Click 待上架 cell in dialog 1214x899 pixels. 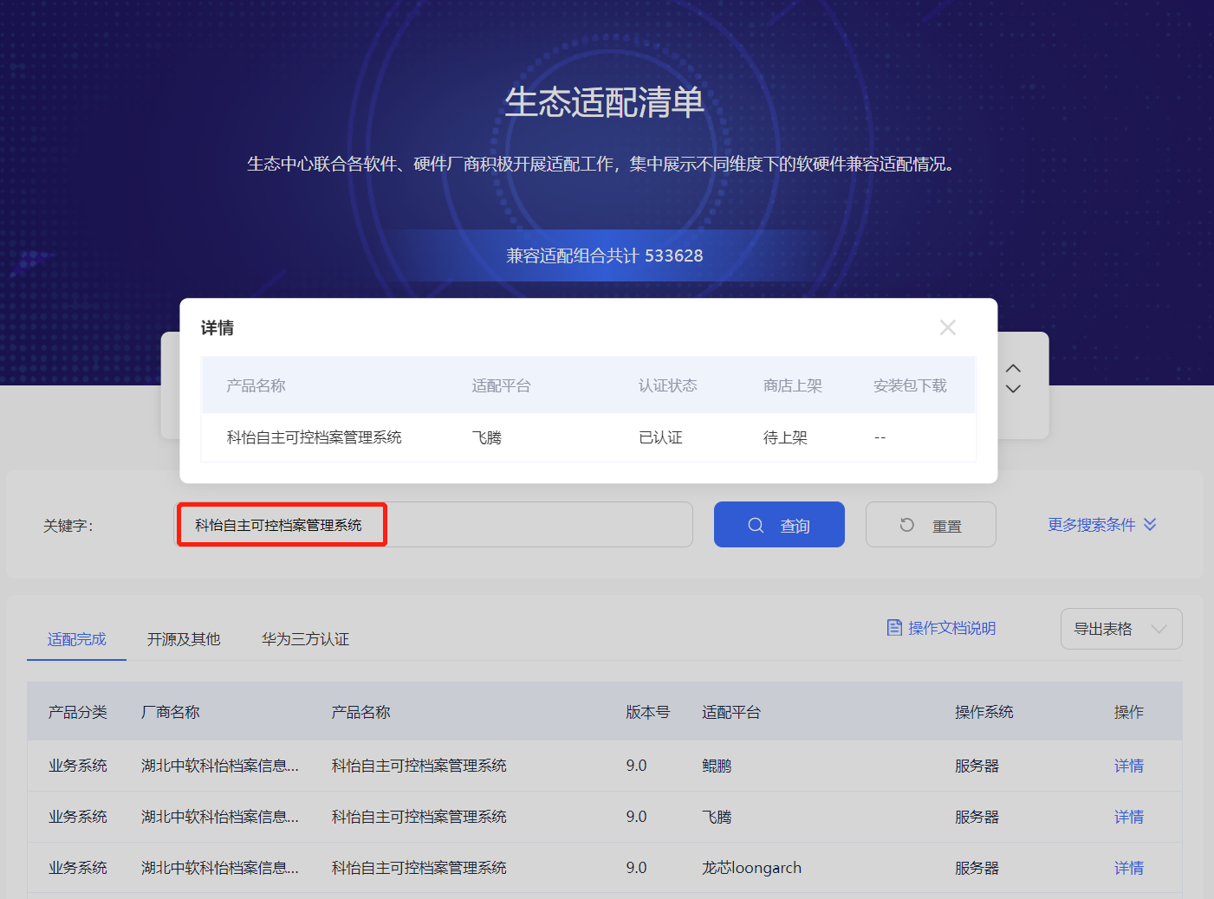coord(785,437)
